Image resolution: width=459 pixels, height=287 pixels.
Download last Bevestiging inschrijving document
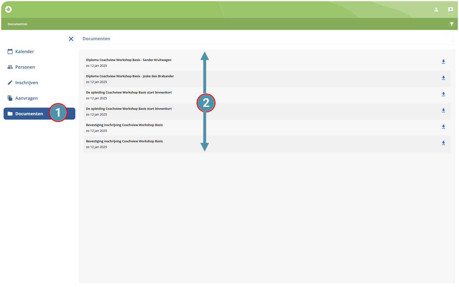coord(443,143)
